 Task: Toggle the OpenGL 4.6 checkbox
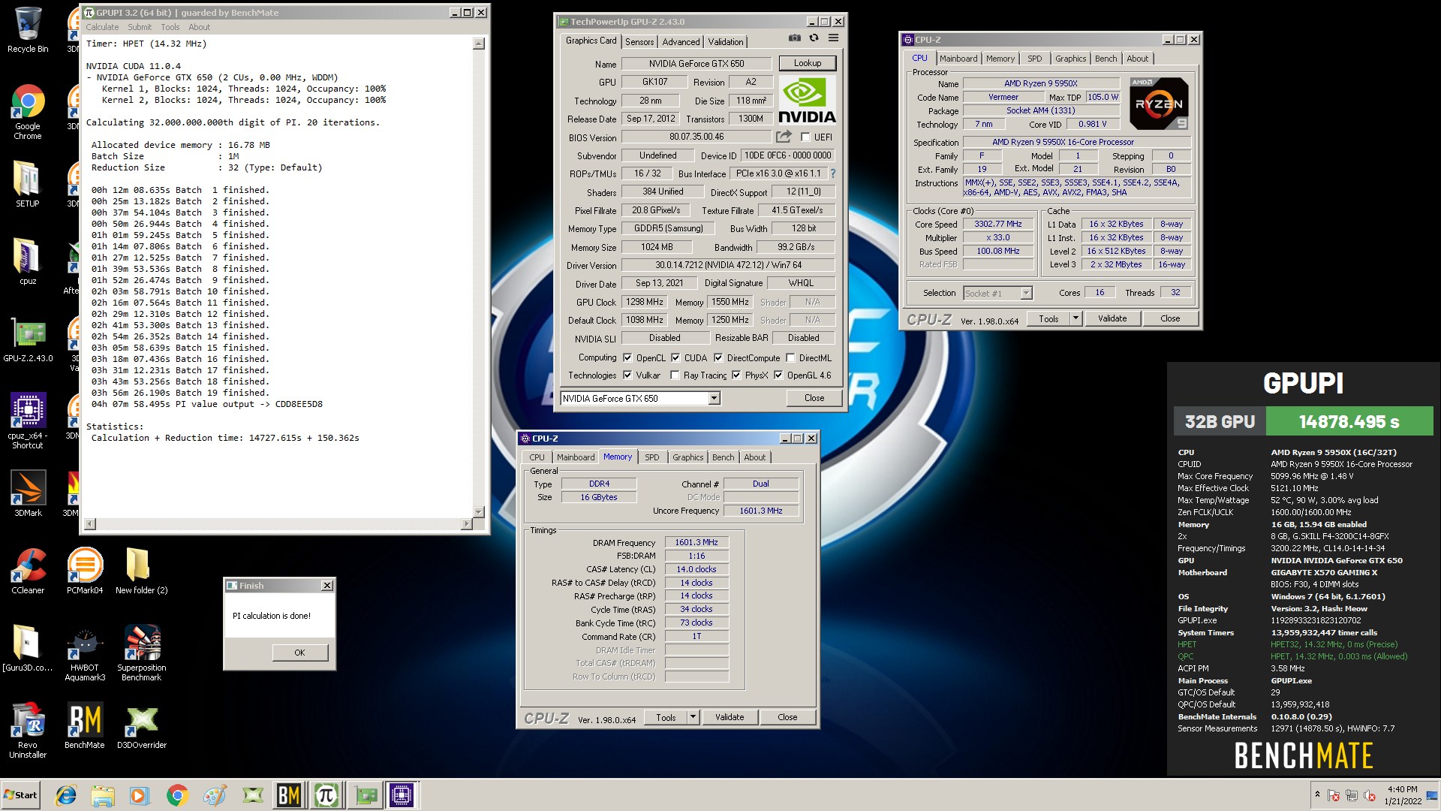tap(778, 375)
